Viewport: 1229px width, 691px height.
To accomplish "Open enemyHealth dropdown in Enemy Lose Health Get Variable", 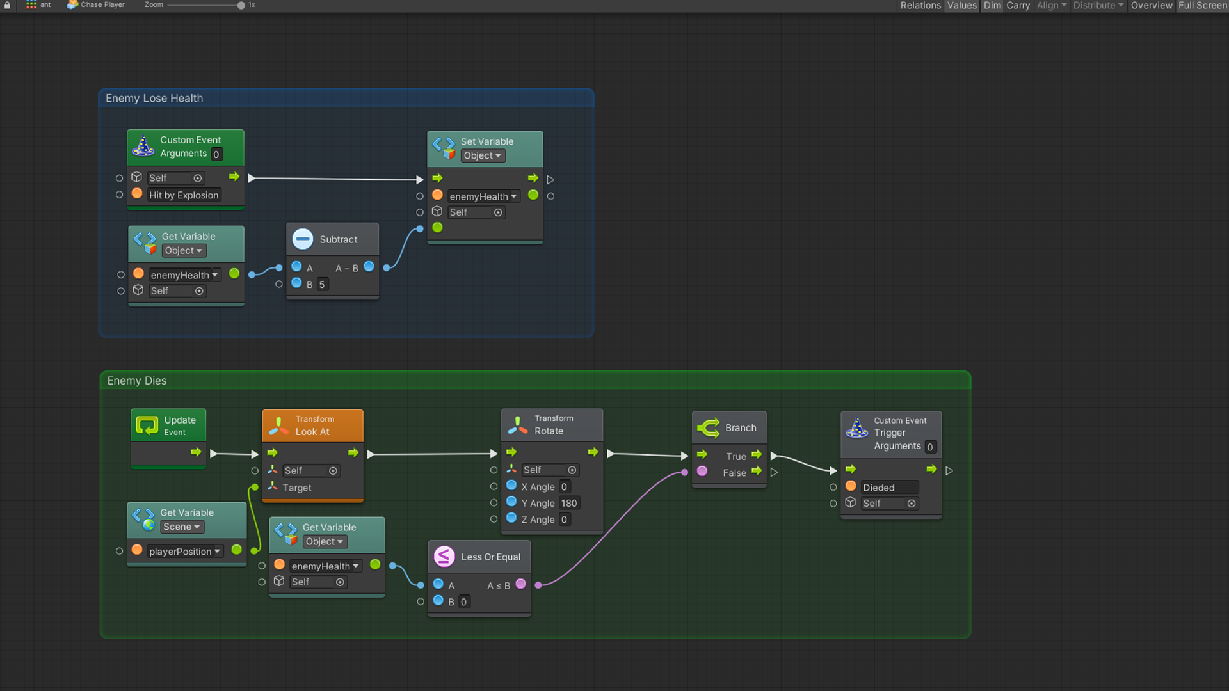I will [x=184, y=275].
